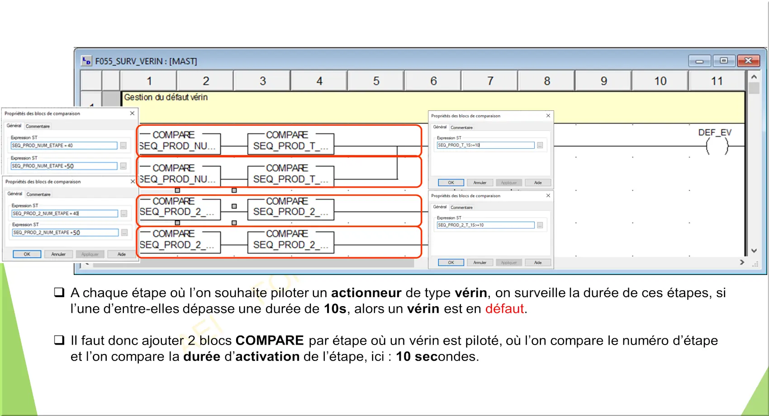Click Annuler in SEQ_PROD_T_1S>=10 dialog
Image resolution: width=769 pixels, height=416 pixels.
point(480,183)
